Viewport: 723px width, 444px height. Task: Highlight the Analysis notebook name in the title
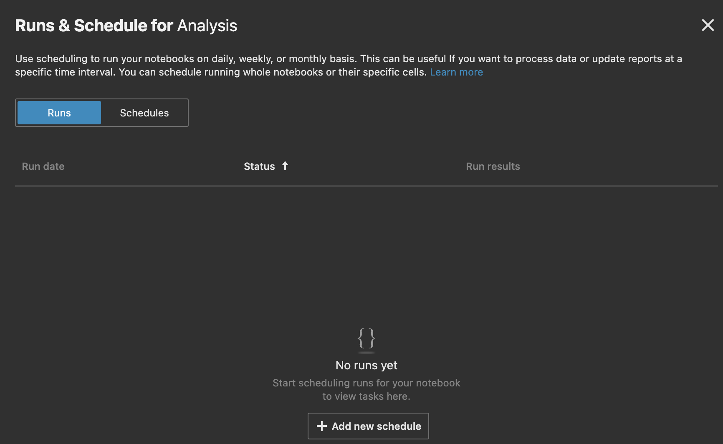coord(207,25)
